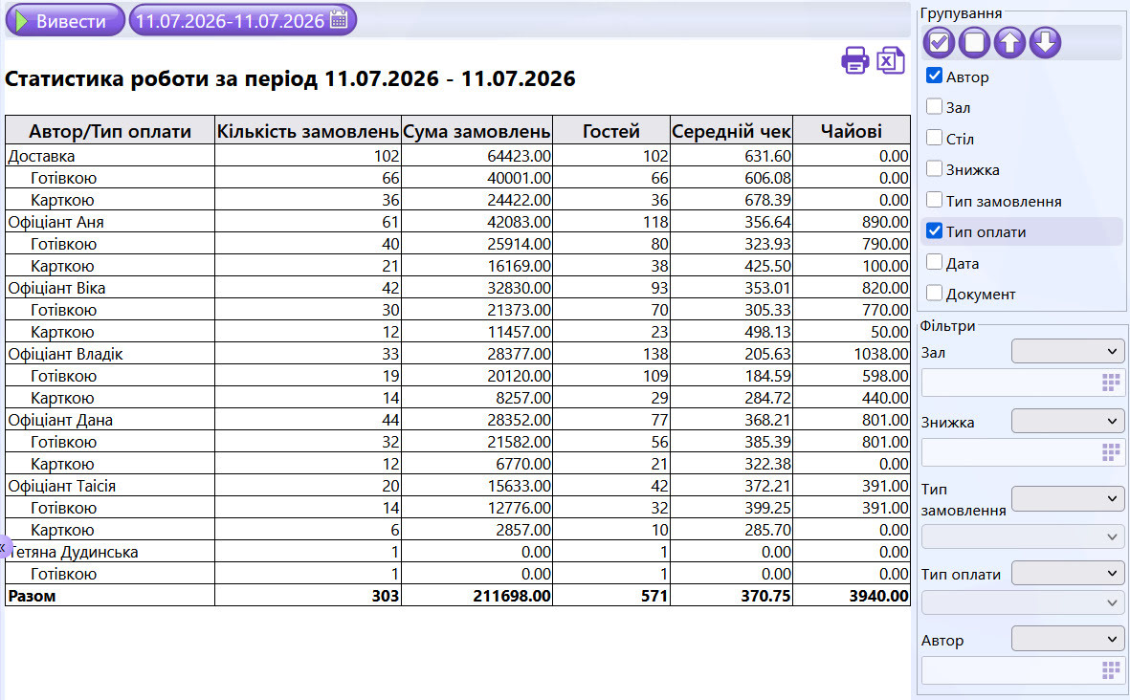
Task: Click Офіціант Владік tips 1038.00
Action: pos(880,354)
